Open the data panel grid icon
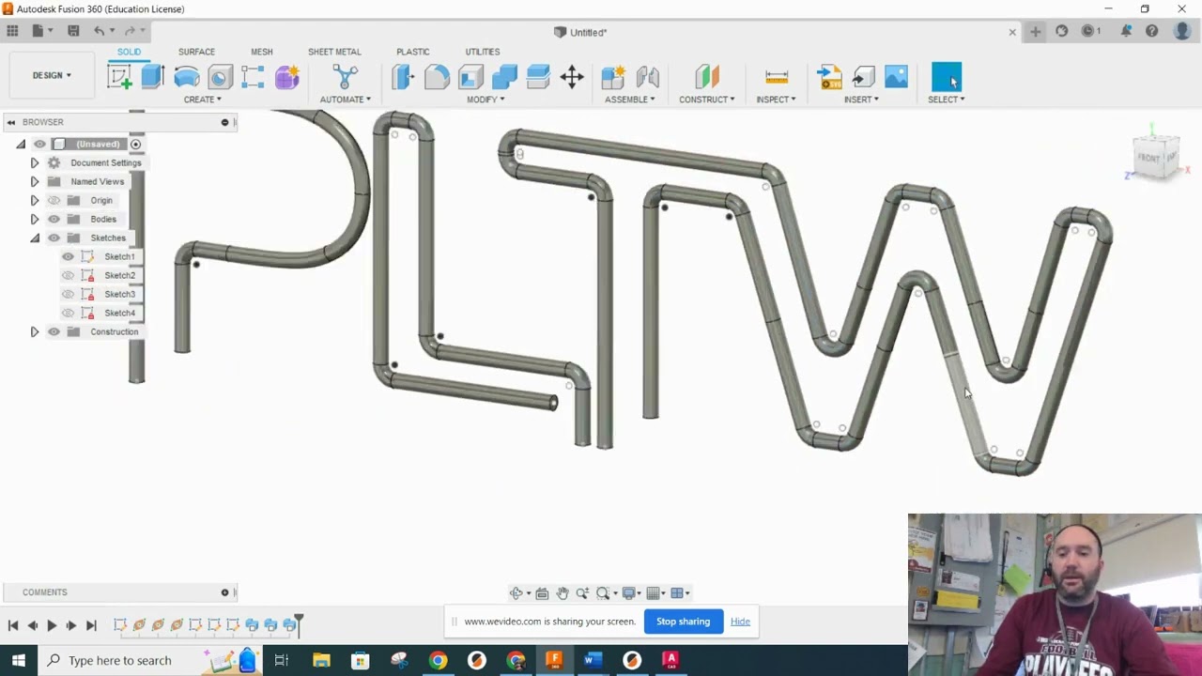 12,31
